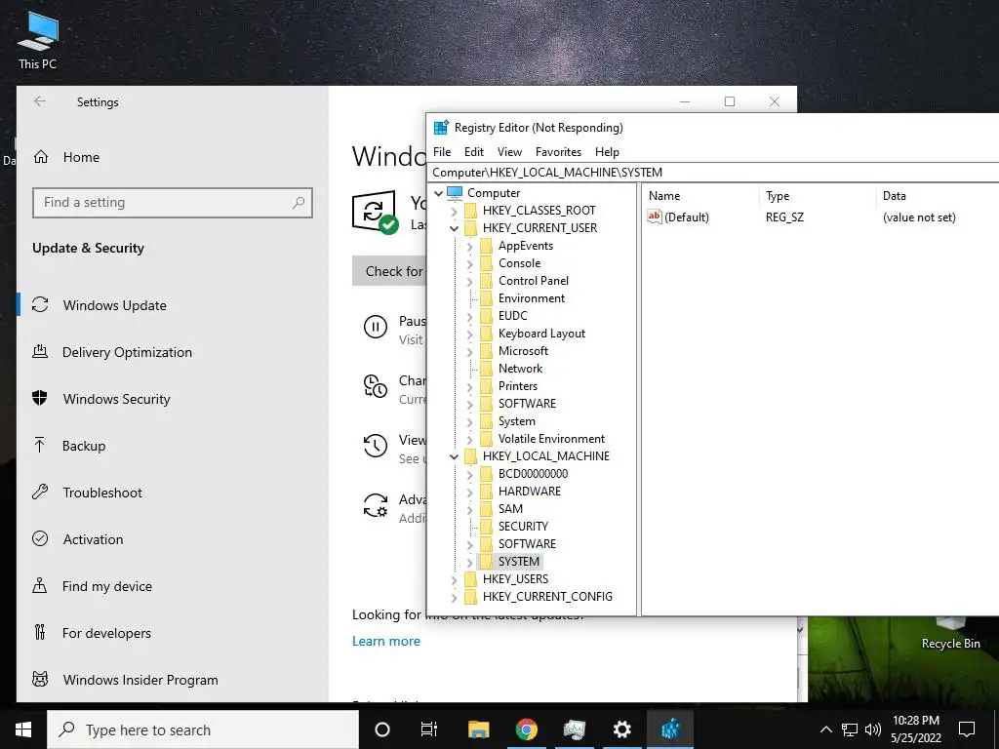The height and width of the screenshot is (749, 999).
Task: Expand the AppEvents key arrow
Action: coord(469,246)
